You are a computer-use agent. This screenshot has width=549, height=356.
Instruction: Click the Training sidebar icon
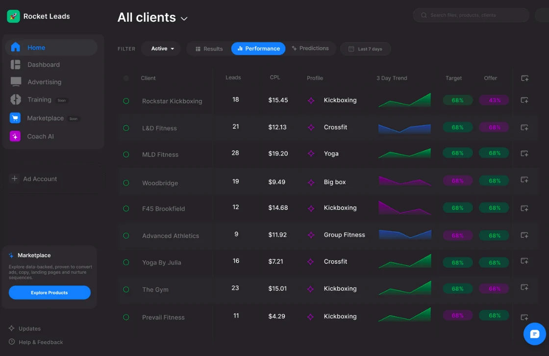click(x=16, y=100)
